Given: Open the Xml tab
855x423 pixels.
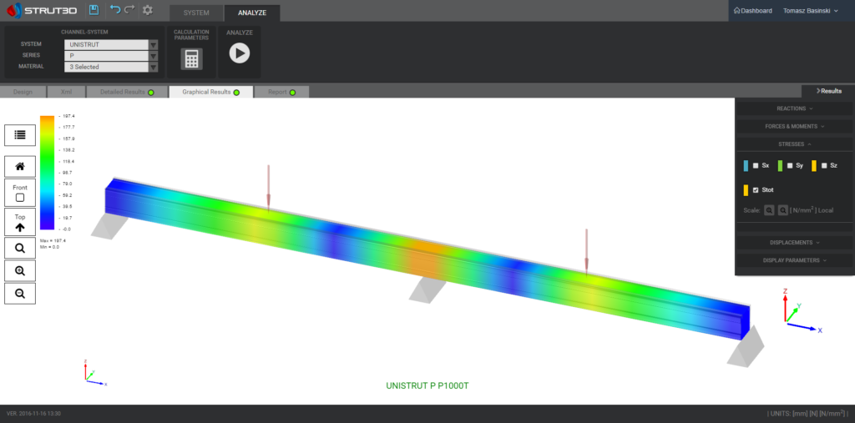Looking at the screenshot, I should click(x=67, y=92).
